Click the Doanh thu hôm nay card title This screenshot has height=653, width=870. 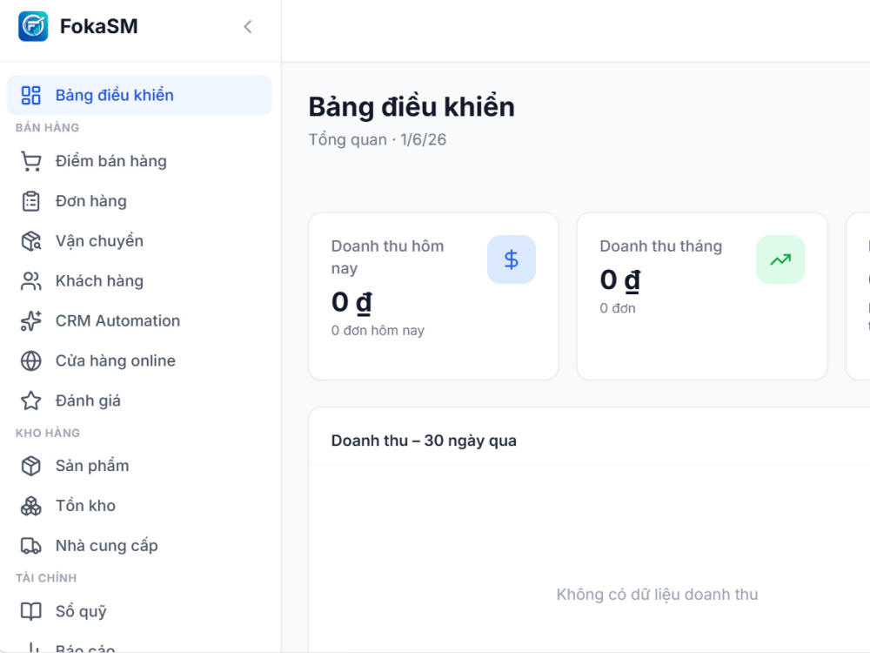[387, 257]
